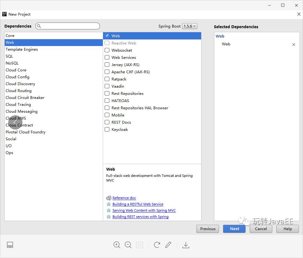Remove Web from selected dependencies
The image size is (303, 258).
point(294,44)
